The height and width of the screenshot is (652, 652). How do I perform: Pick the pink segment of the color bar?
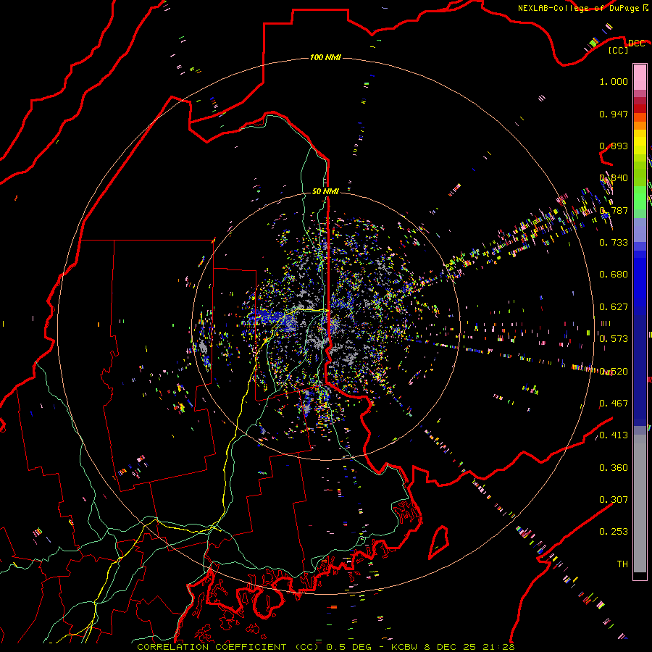(x=640, y=78)
